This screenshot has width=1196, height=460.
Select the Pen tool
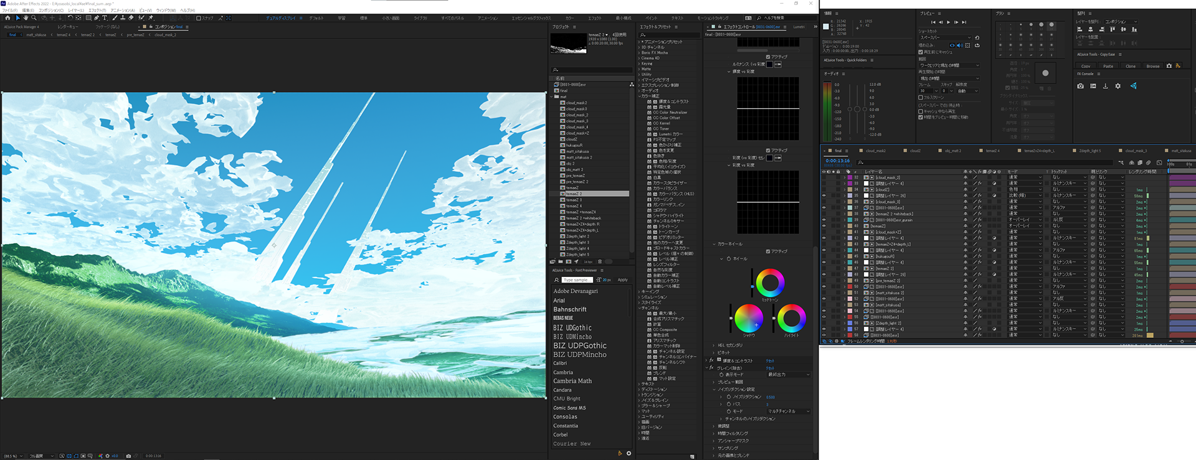97,18
